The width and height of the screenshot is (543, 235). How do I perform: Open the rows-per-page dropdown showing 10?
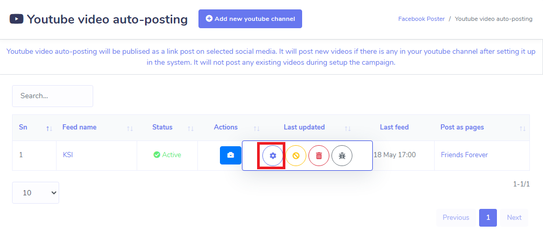click(36, 193)
